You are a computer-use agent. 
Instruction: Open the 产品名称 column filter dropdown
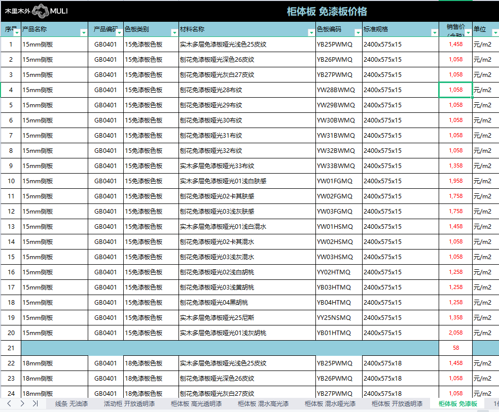tap(84, 32)
